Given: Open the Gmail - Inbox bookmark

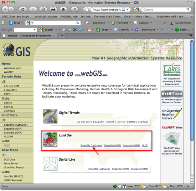Looking at the screenshot, I should 139,16.
